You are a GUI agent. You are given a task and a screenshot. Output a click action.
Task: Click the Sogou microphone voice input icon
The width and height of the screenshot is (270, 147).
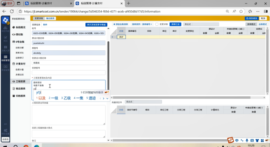[247, 141]
